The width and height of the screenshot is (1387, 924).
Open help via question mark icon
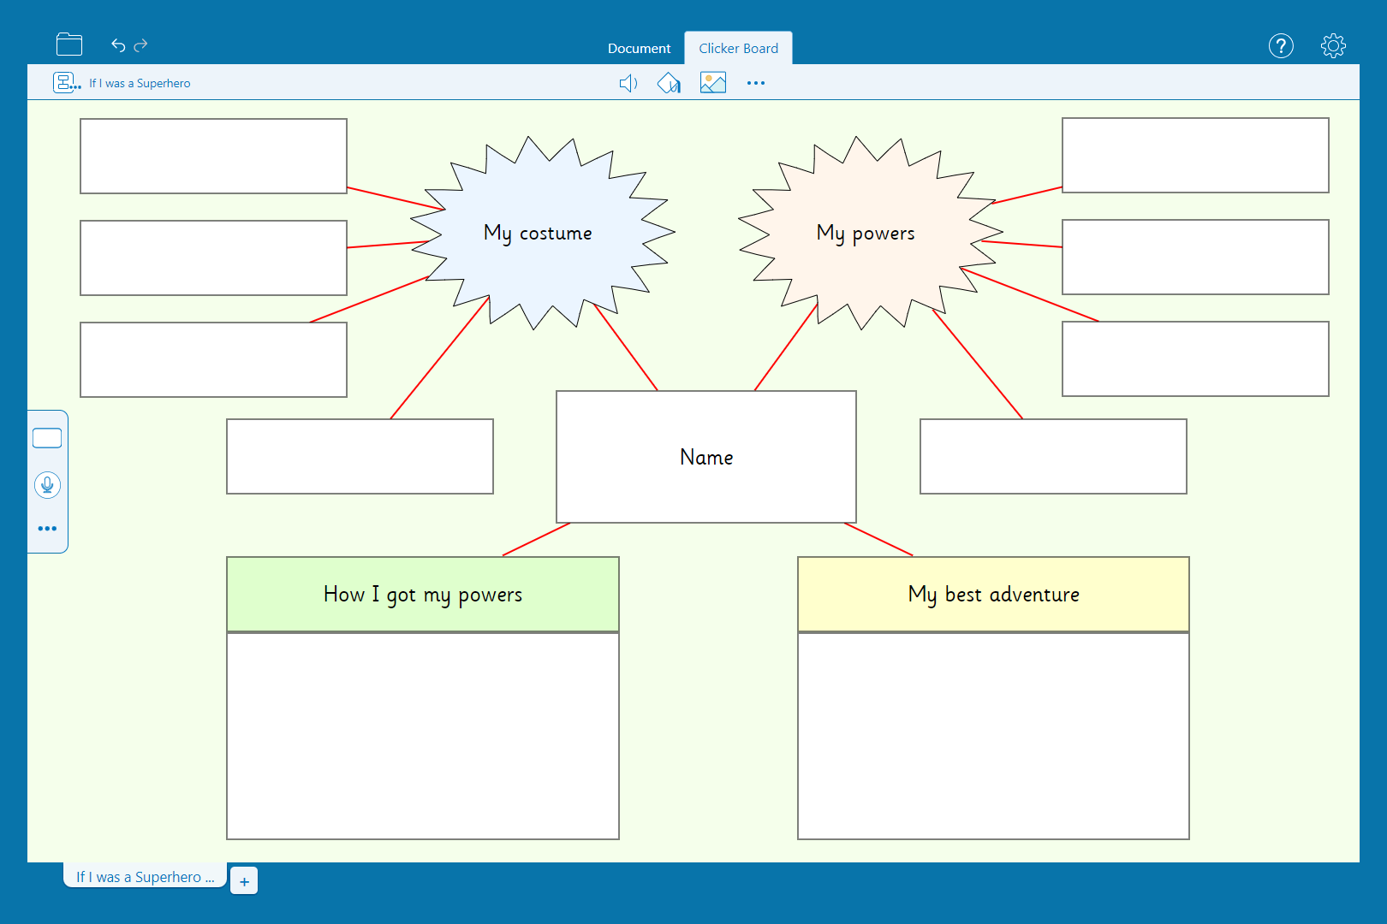pyautogui.click(x=1281, y=46)
